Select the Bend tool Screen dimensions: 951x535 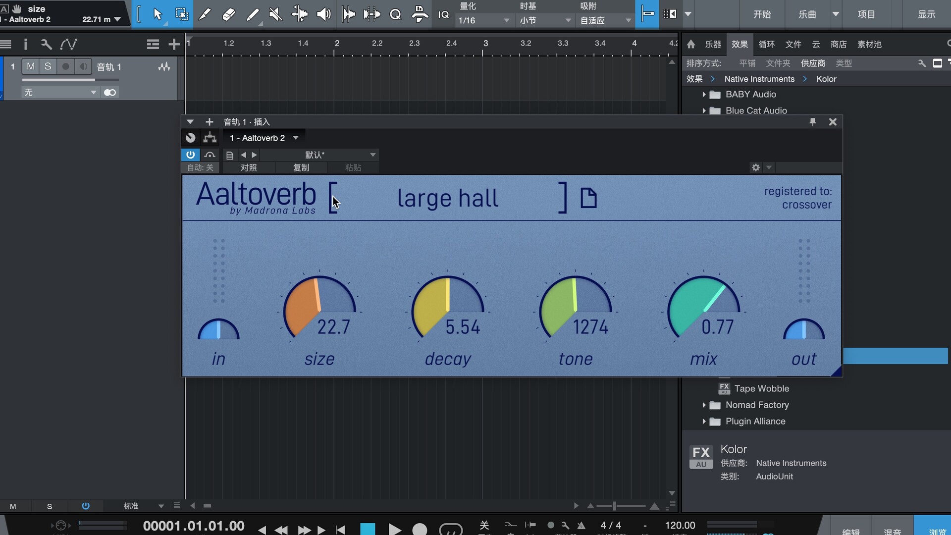coord(300,14)
